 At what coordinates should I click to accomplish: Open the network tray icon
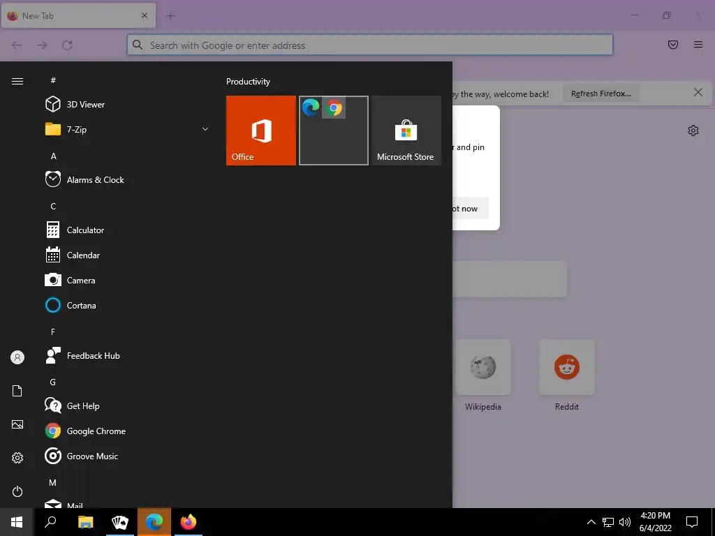[x=608, y=522]
